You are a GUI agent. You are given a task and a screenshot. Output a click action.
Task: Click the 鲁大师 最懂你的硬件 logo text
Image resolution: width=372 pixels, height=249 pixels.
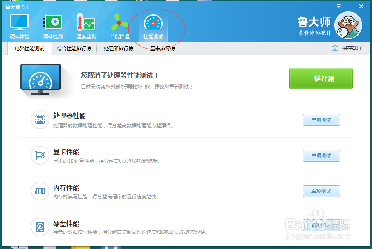314,26
